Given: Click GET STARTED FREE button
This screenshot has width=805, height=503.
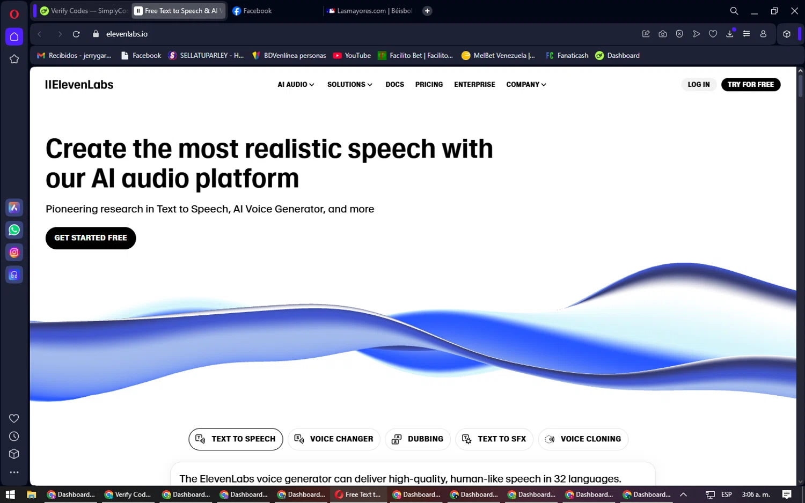Looking at the screenshot, I should click(x=91, y=238).
